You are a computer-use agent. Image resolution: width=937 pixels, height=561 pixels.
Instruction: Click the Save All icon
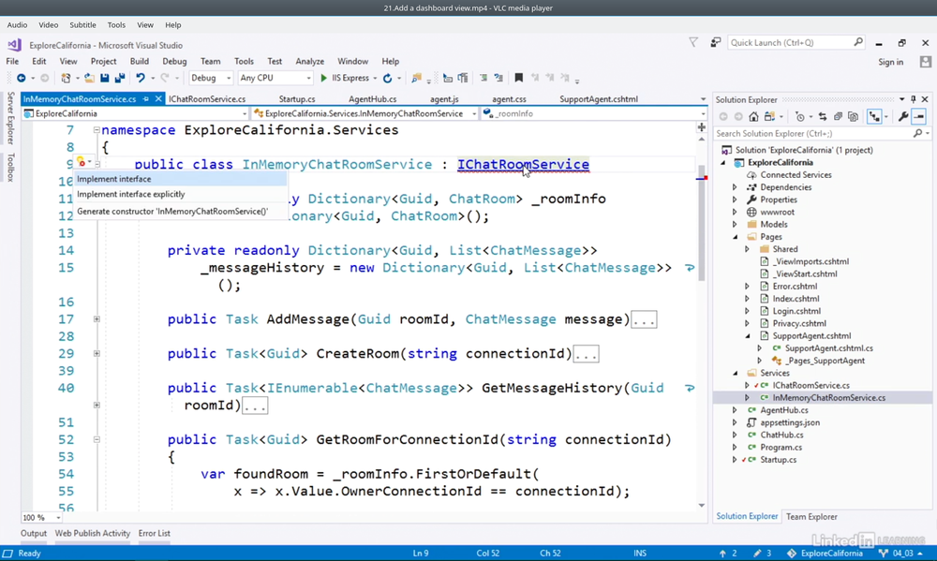point(120,78)
